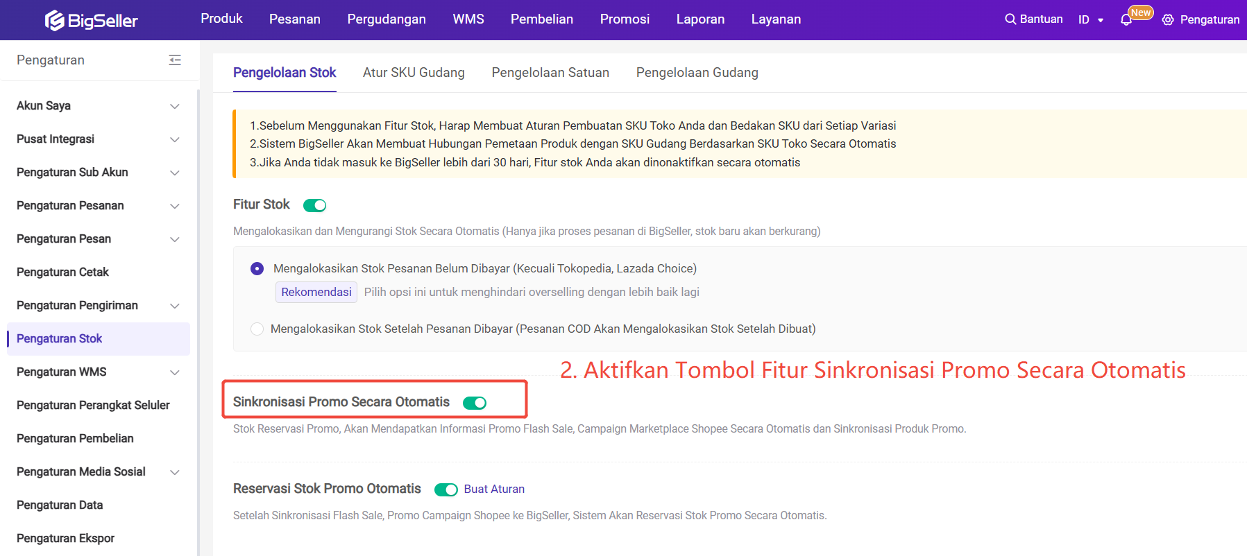Click the BigSeller logo
This screenshot has height=556, width=1247.
(x=91, y=20)
